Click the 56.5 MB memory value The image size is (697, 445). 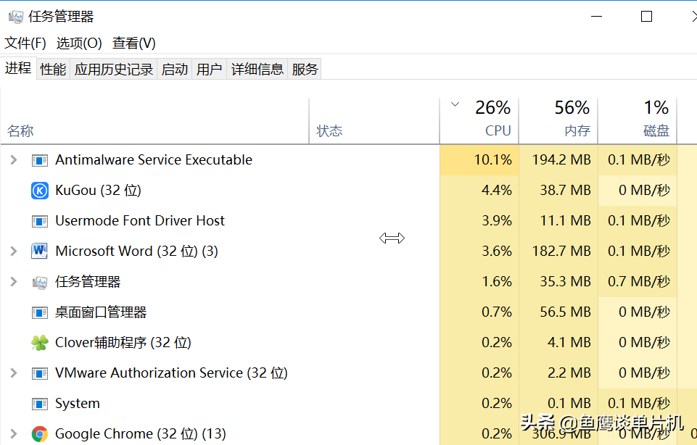566,312
